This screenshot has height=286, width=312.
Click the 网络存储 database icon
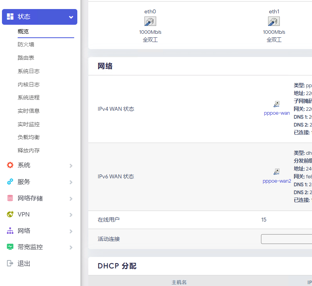pyautogui.click(x=10, y=198)
